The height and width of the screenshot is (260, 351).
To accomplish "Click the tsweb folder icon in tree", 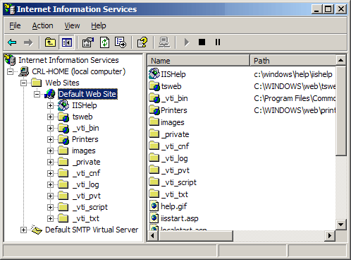I will [63, 117].
